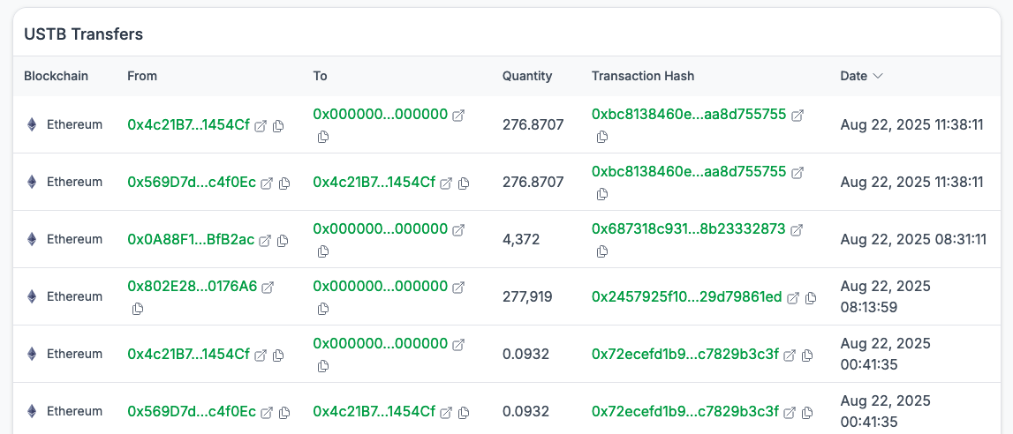
Task: Open the 0x802E28...0176A6 address link
Action: (193, 286)
